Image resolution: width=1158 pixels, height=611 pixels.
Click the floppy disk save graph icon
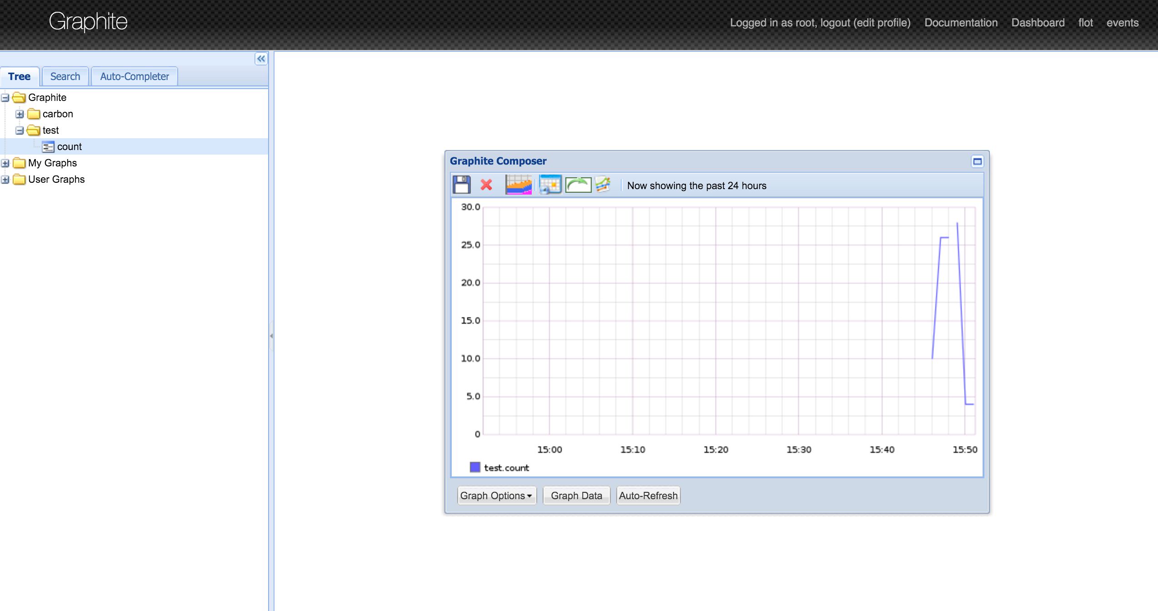[461, 185]
